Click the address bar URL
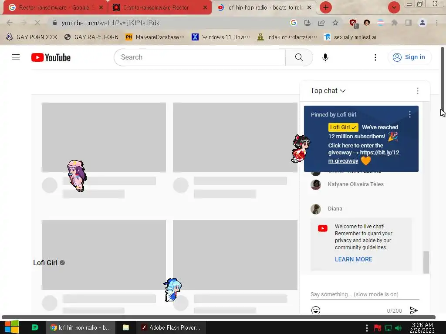 (110, 23)
